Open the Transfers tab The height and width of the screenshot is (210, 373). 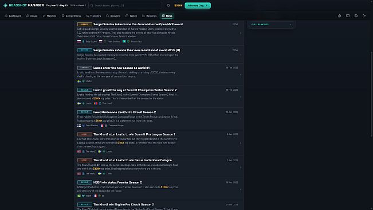tap(93, 16)
